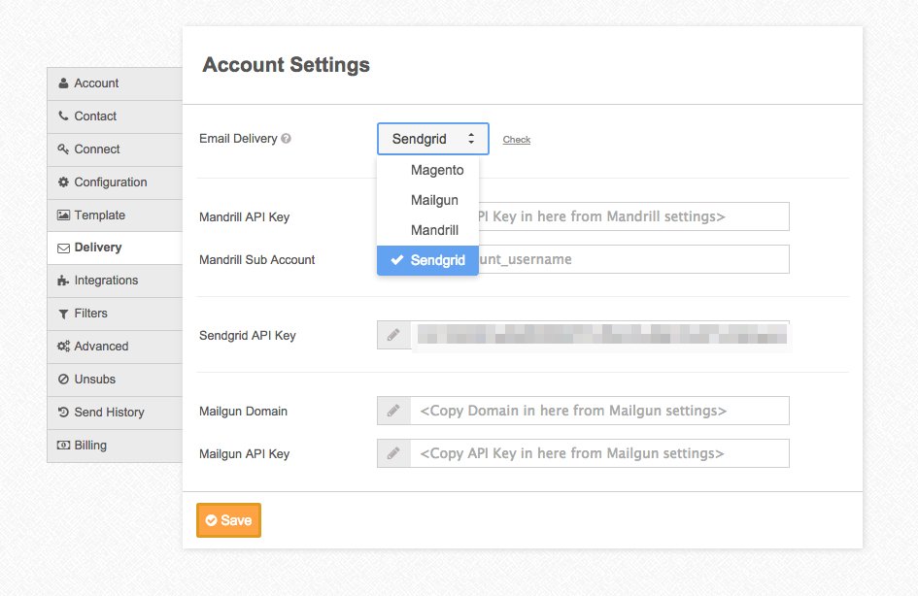The image size is (918, 596).
Task: Click into the Mailgun Domain input field
Action: (x=598, y=411)
